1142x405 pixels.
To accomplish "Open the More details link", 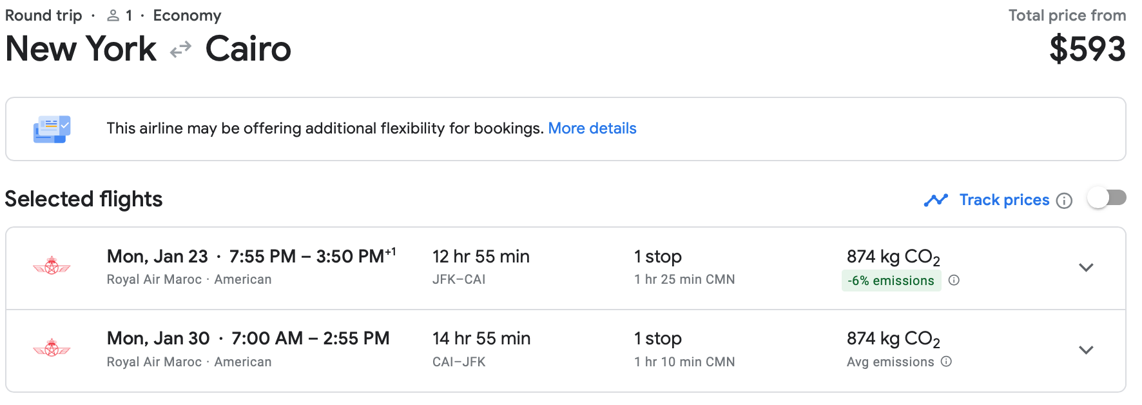I will click(592, 128).
